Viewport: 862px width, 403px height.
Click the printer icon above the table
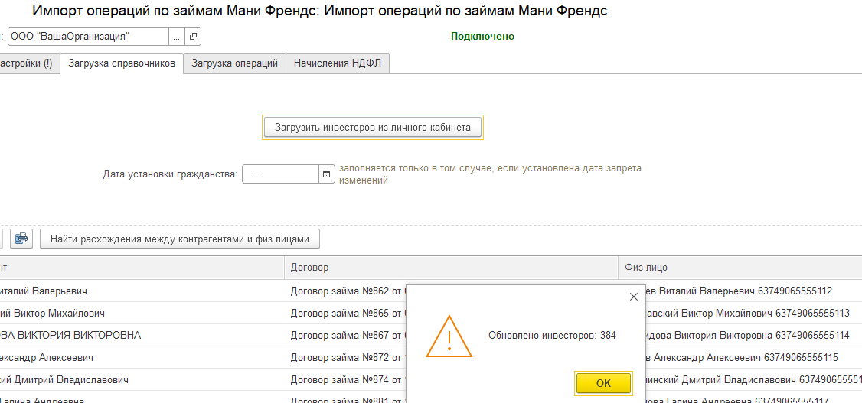click(x=21, y=239)
